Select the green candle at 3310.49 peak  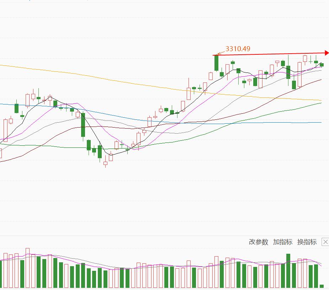coord(216,63)
